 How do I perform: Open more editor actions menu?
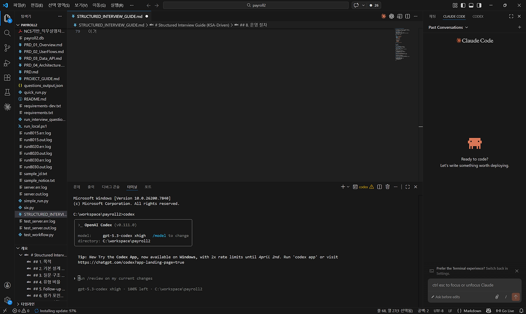pos(416,16)
